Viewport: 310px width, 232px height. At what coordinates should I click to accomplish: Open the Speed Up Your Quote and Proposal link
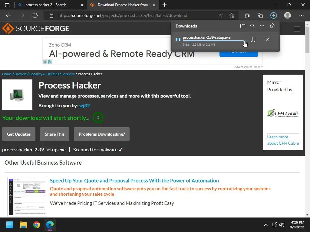[134, 181]
